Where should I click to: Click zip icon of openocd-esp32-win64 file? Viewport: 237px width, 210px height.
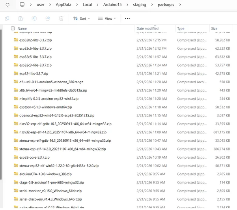tap(16, 115)
